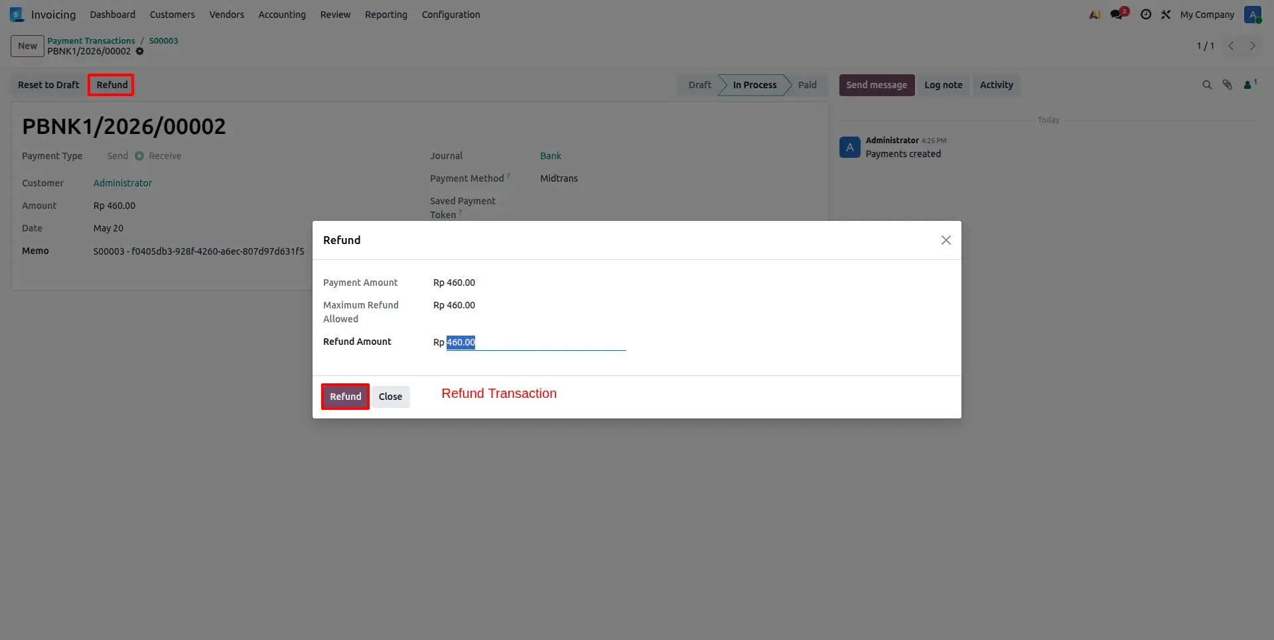Open the user avatar menu
This screenshot has height=640, width=1274.
click(1253, 15)
